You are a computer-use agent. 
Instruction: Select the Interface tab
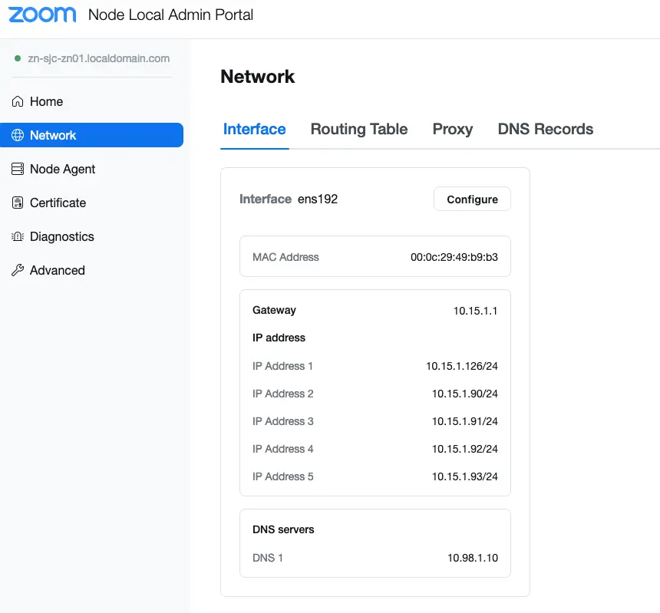(x=254, y=129)
